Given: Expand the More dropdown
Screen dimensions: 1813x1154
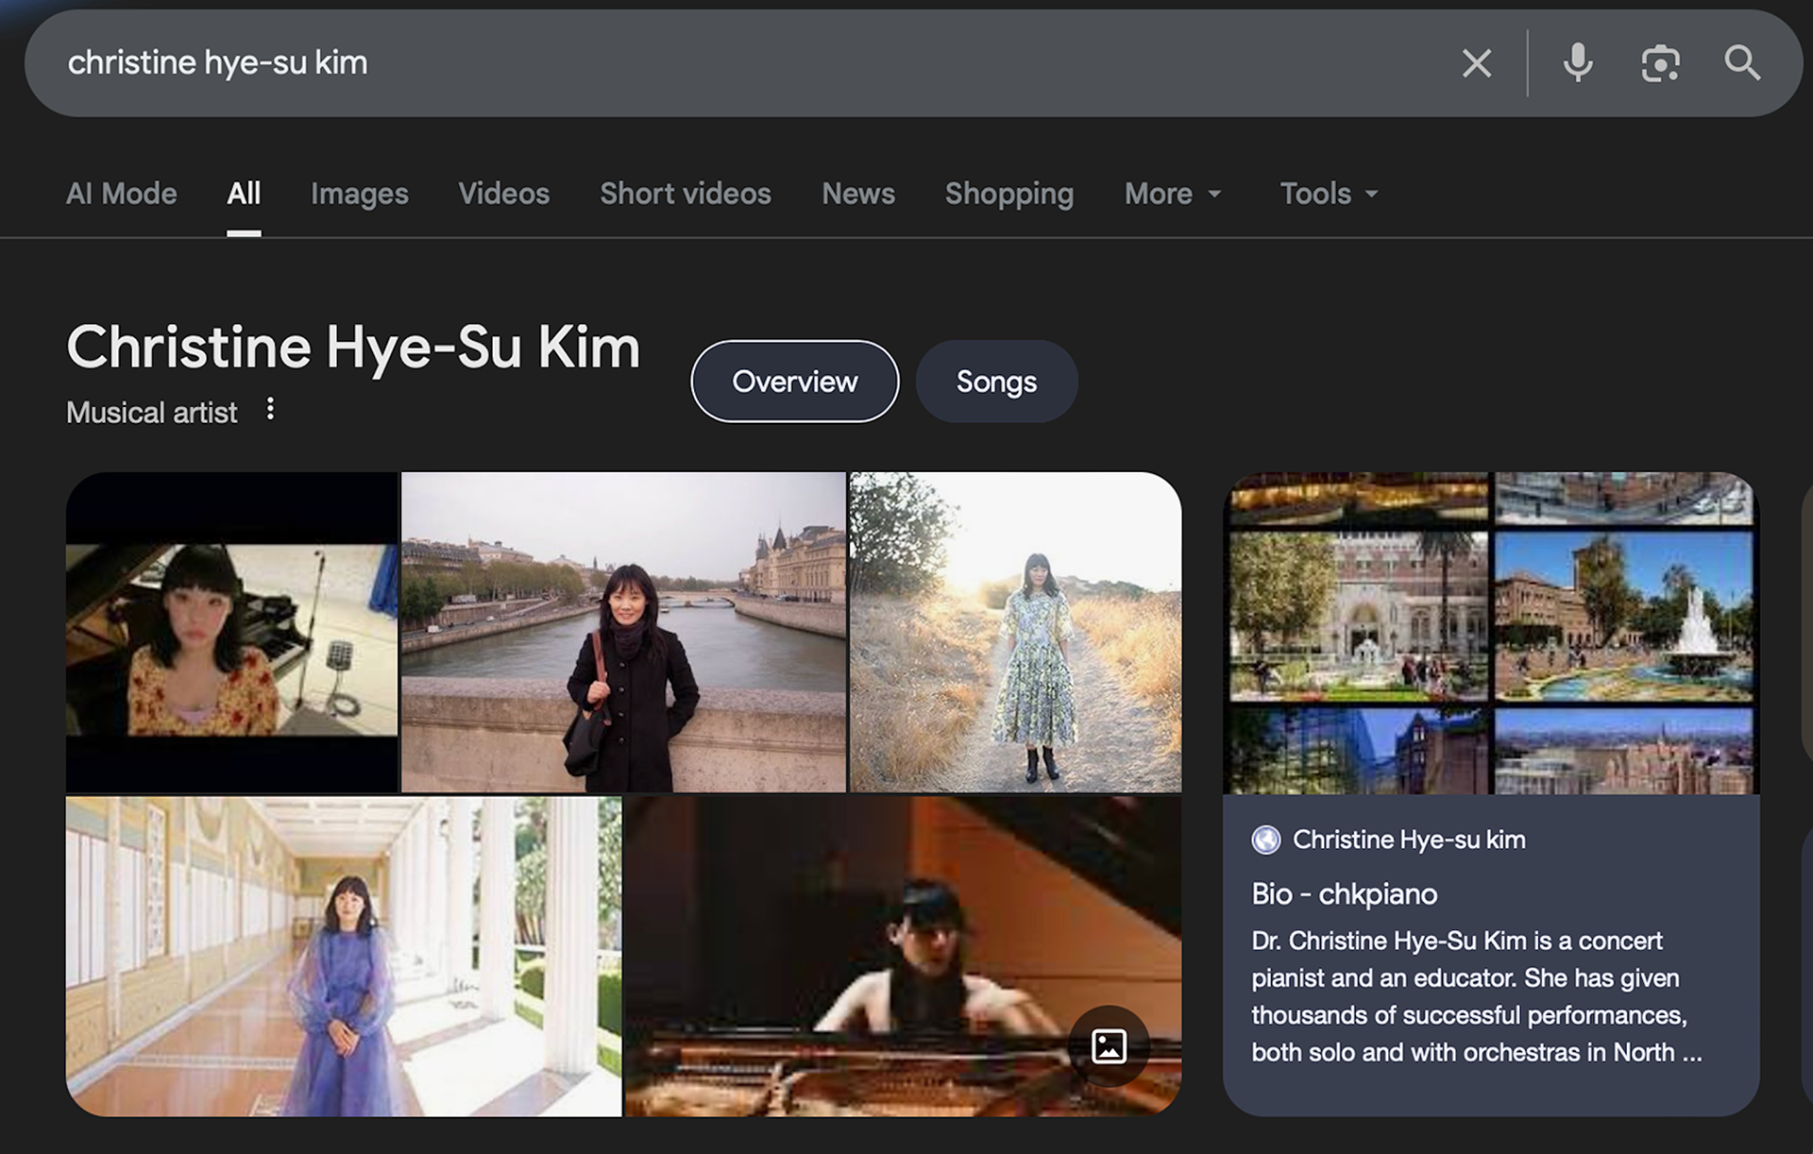Looking at the screenshot, I should coord(1173,194).
